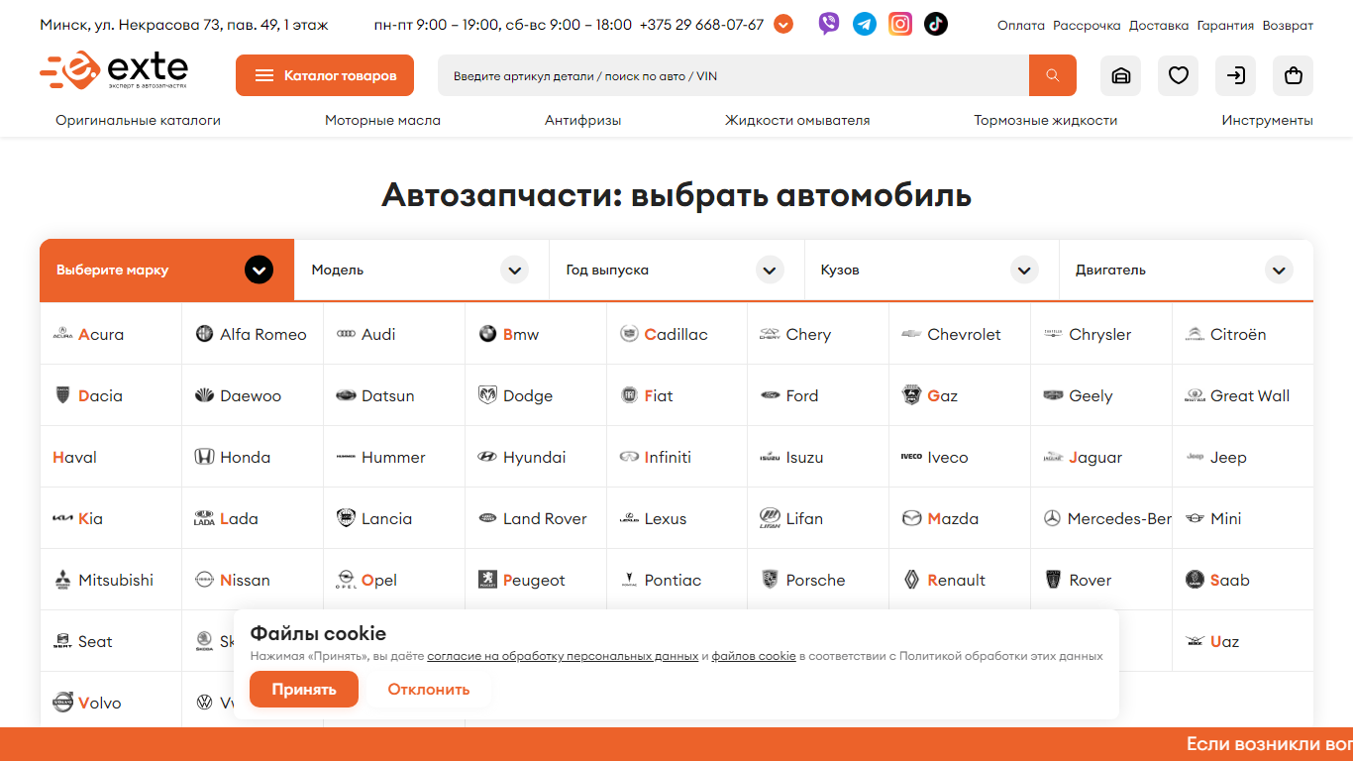
Task: Open the Гарантия link
Action: [x=1225, y=26]
